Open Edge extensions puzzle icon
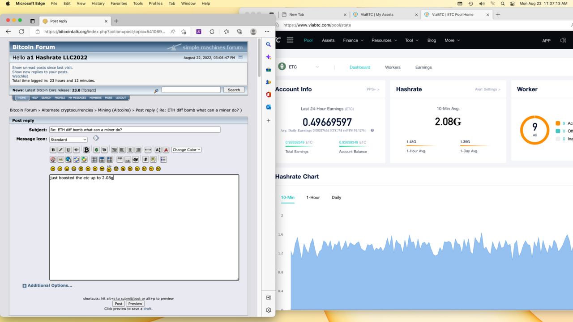 [x=212, y=32]
